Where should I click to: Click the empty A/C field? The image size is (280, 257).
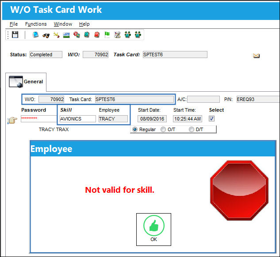(x=203, y=99)
